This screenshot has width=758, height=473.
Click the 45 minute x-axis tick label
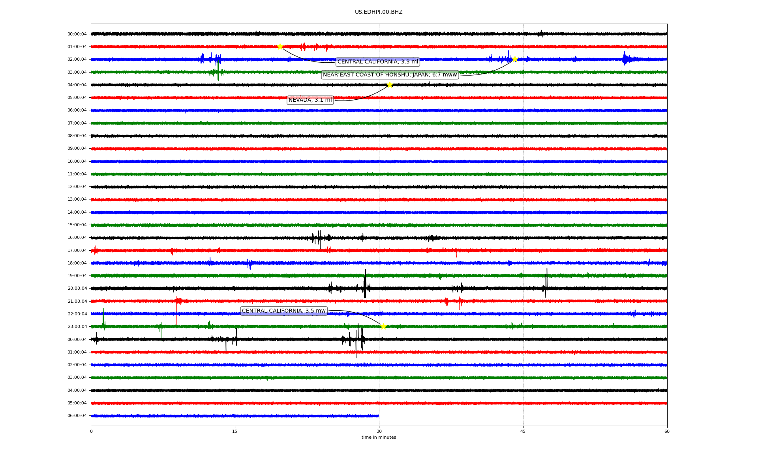[x=523, y=431]
